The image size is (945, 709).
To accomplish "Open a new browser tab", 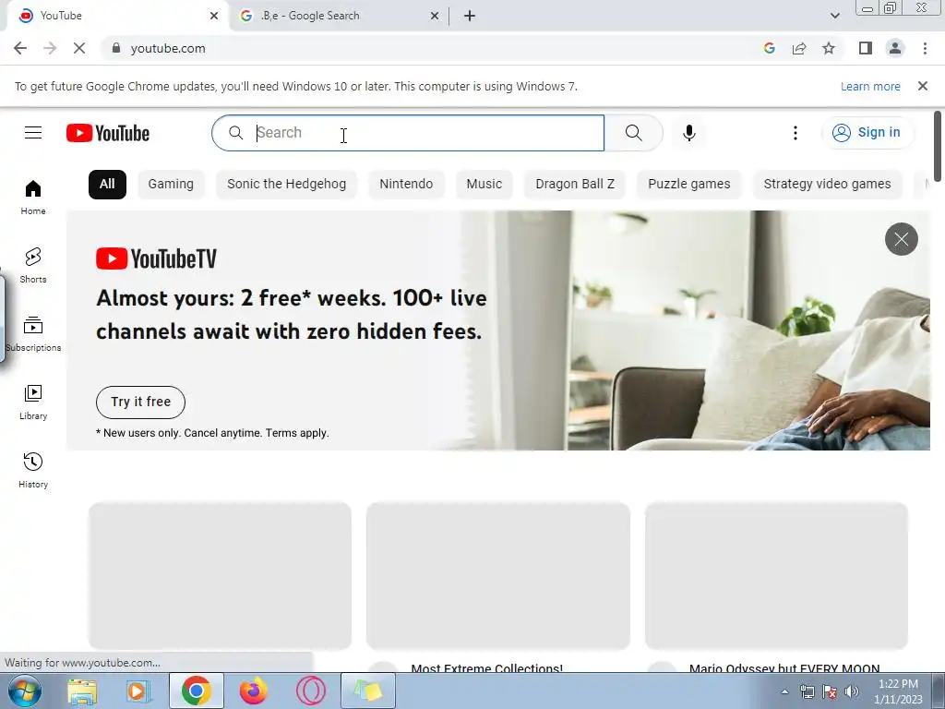I will (470, 16).
